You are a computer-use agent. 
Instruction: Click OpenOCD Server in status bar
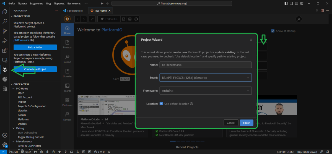click(307, 152)
